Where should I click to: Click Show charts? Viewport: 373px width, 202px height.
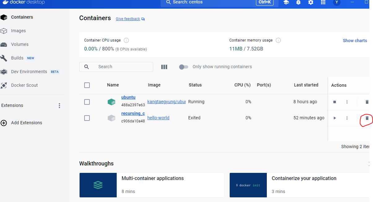tap(355, 41)
